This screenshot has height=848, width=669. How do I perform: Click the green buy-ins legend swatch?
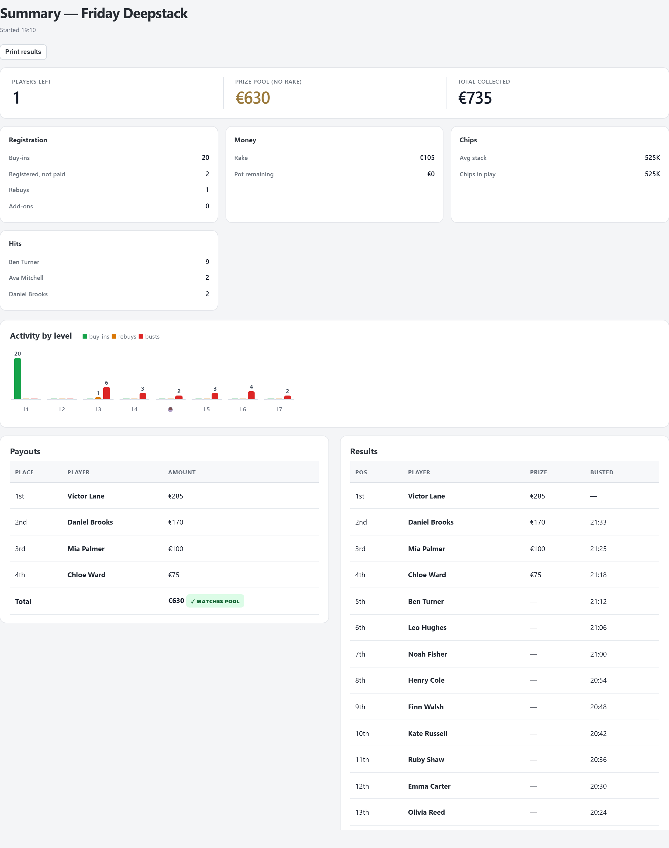[x=84, y=336]
